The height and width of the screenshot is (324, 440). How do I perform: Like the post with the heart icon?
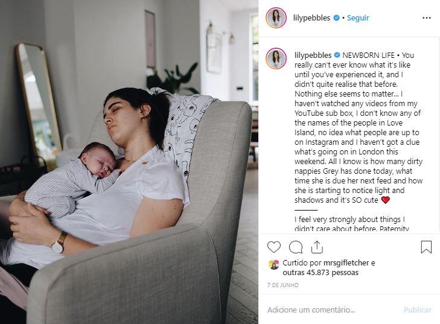[274, 247]
